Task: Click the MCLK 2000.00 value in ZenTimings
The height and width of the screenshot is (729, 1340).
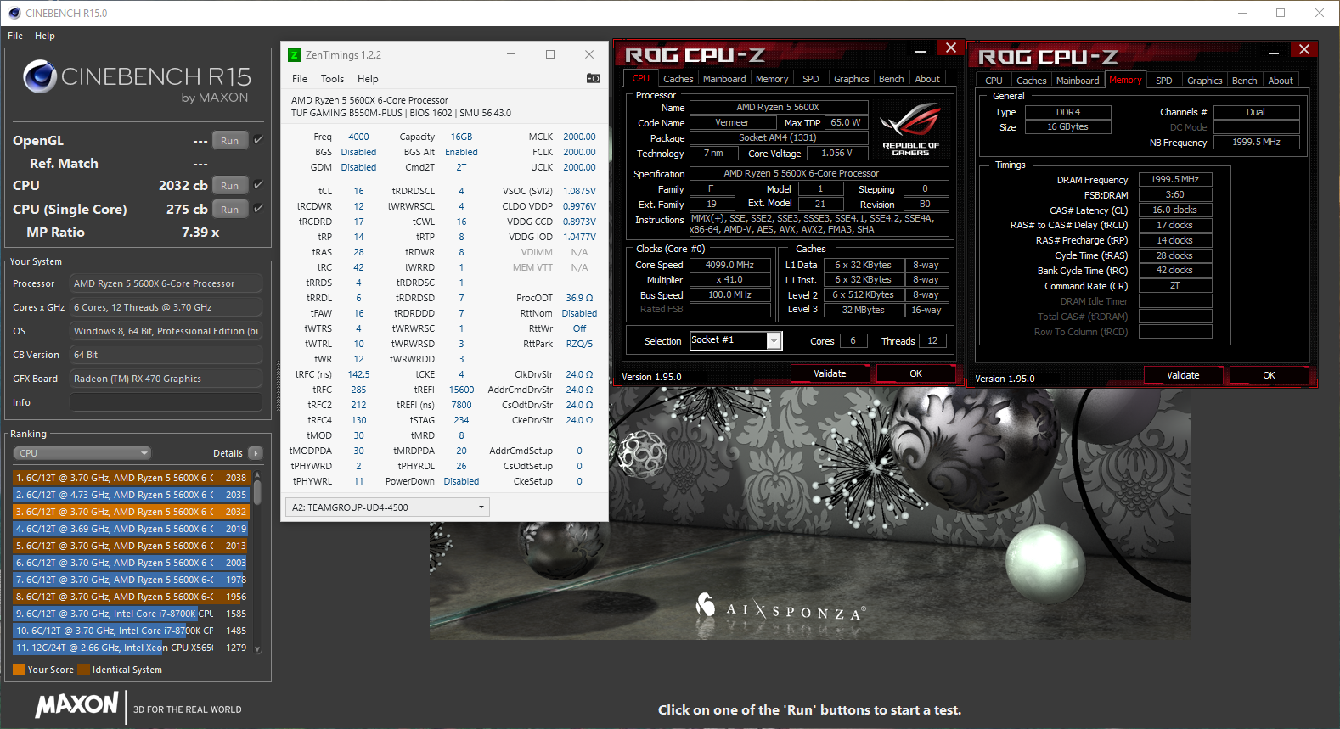Action: [x=579, y=137]
